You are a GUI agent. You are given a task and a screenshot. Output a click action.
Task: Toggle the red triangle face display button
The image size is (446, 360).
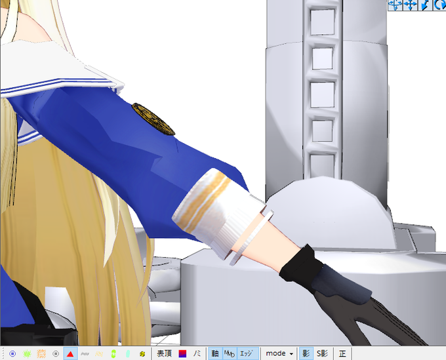click(x=70, y=353)
